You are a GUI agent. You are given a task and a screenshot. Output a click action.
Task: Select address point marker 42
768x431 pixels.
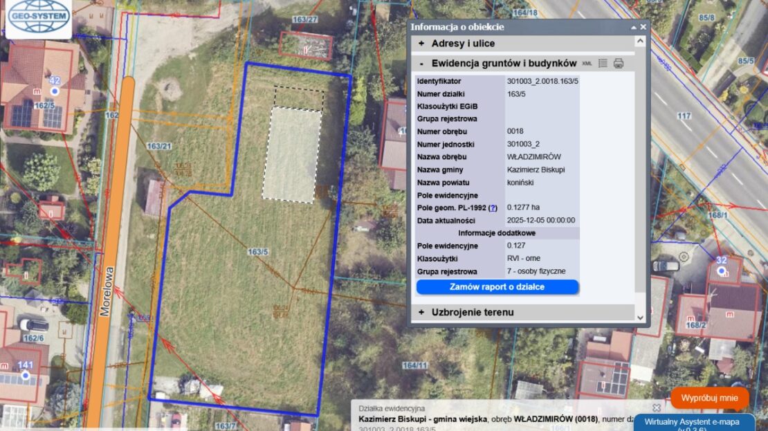pyautogui.click(x=55, y=91)
